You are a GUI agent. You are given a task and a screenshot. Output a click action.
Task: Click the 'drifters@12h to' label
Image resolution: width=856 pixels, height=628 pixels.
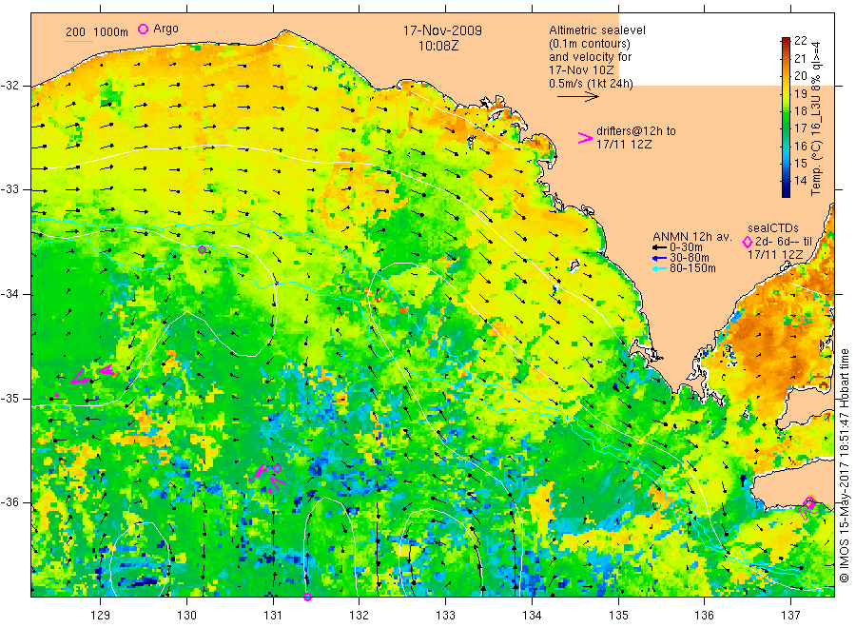[x=636, y=131]
